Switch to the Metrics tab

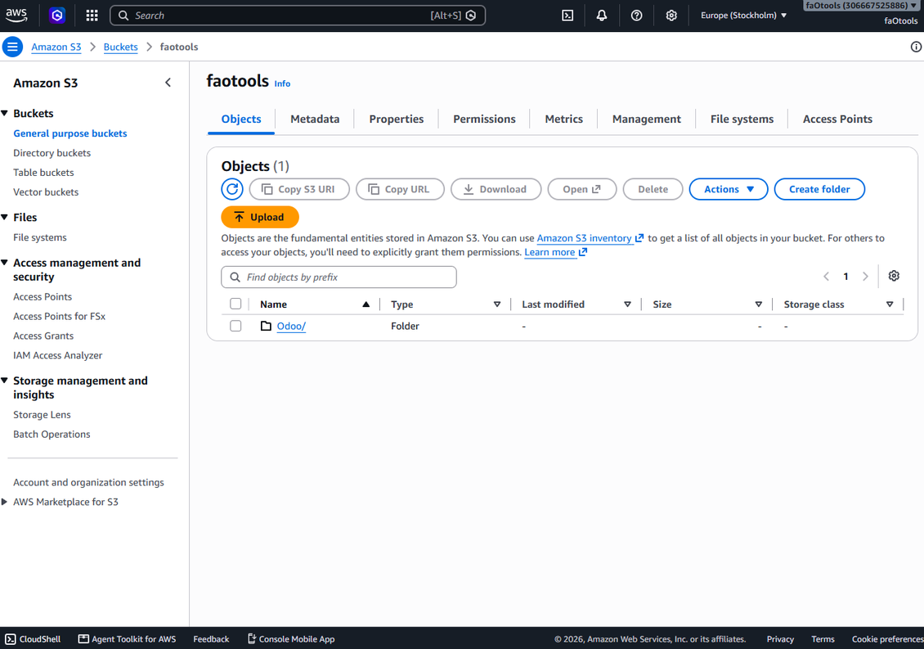click(x=564, y=119)
